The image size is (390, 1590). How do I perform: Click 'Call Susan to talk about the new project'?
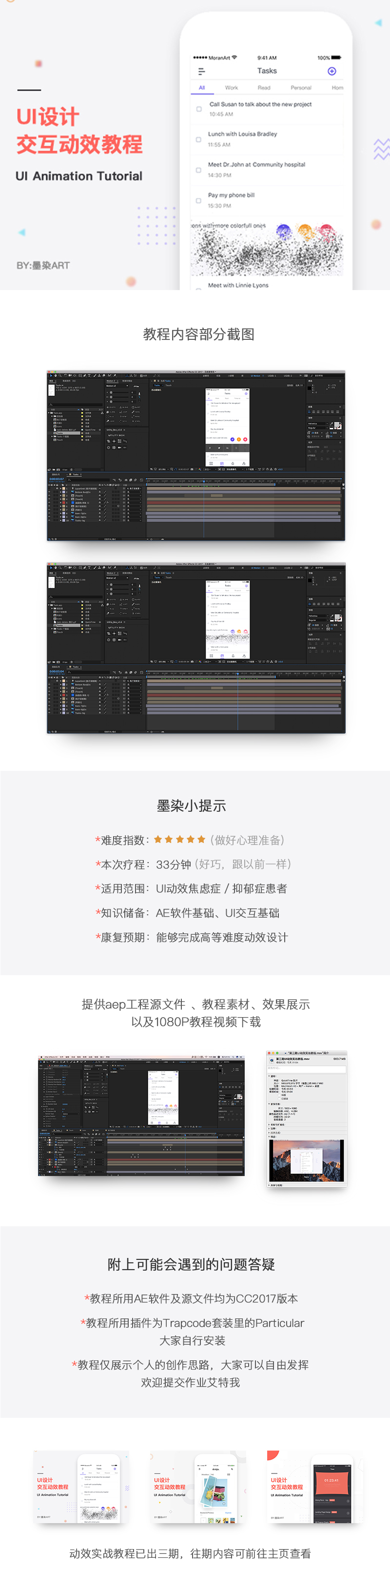point(260,104)
